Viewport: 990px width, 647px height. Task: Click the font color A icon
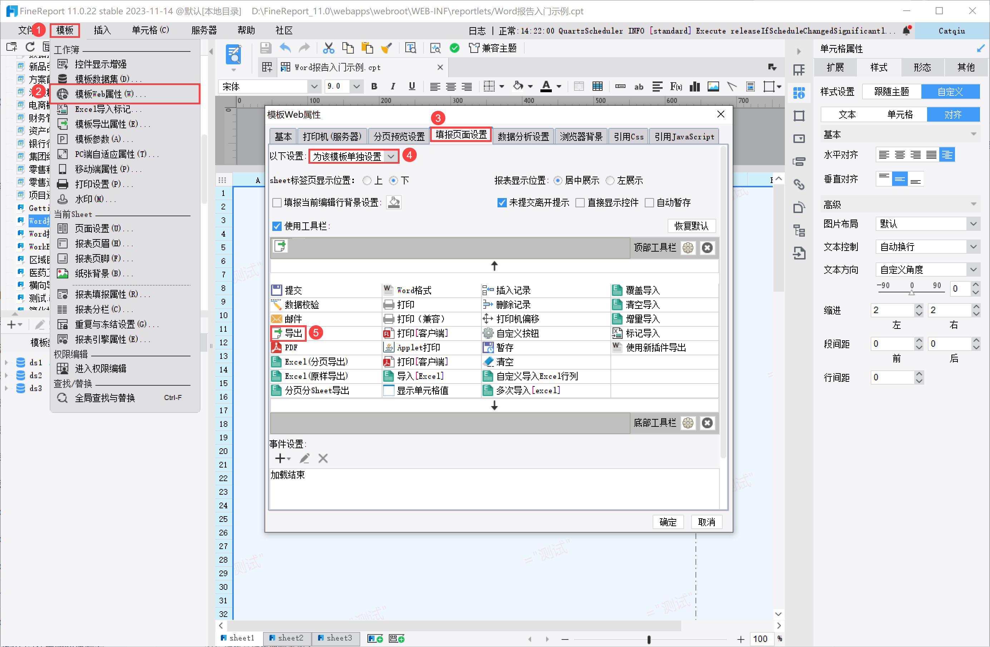coord(546,86)
